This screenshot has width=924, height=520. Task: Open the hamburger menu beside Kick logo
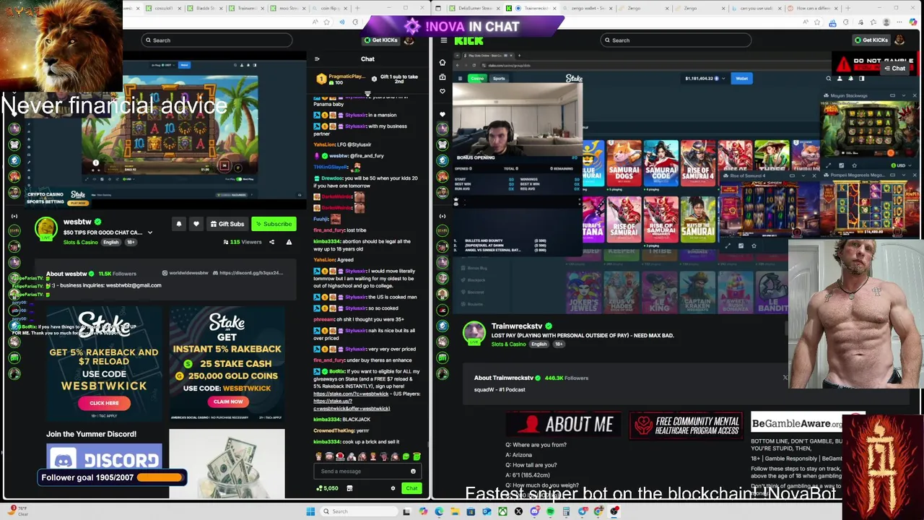(x=443, y=40)
